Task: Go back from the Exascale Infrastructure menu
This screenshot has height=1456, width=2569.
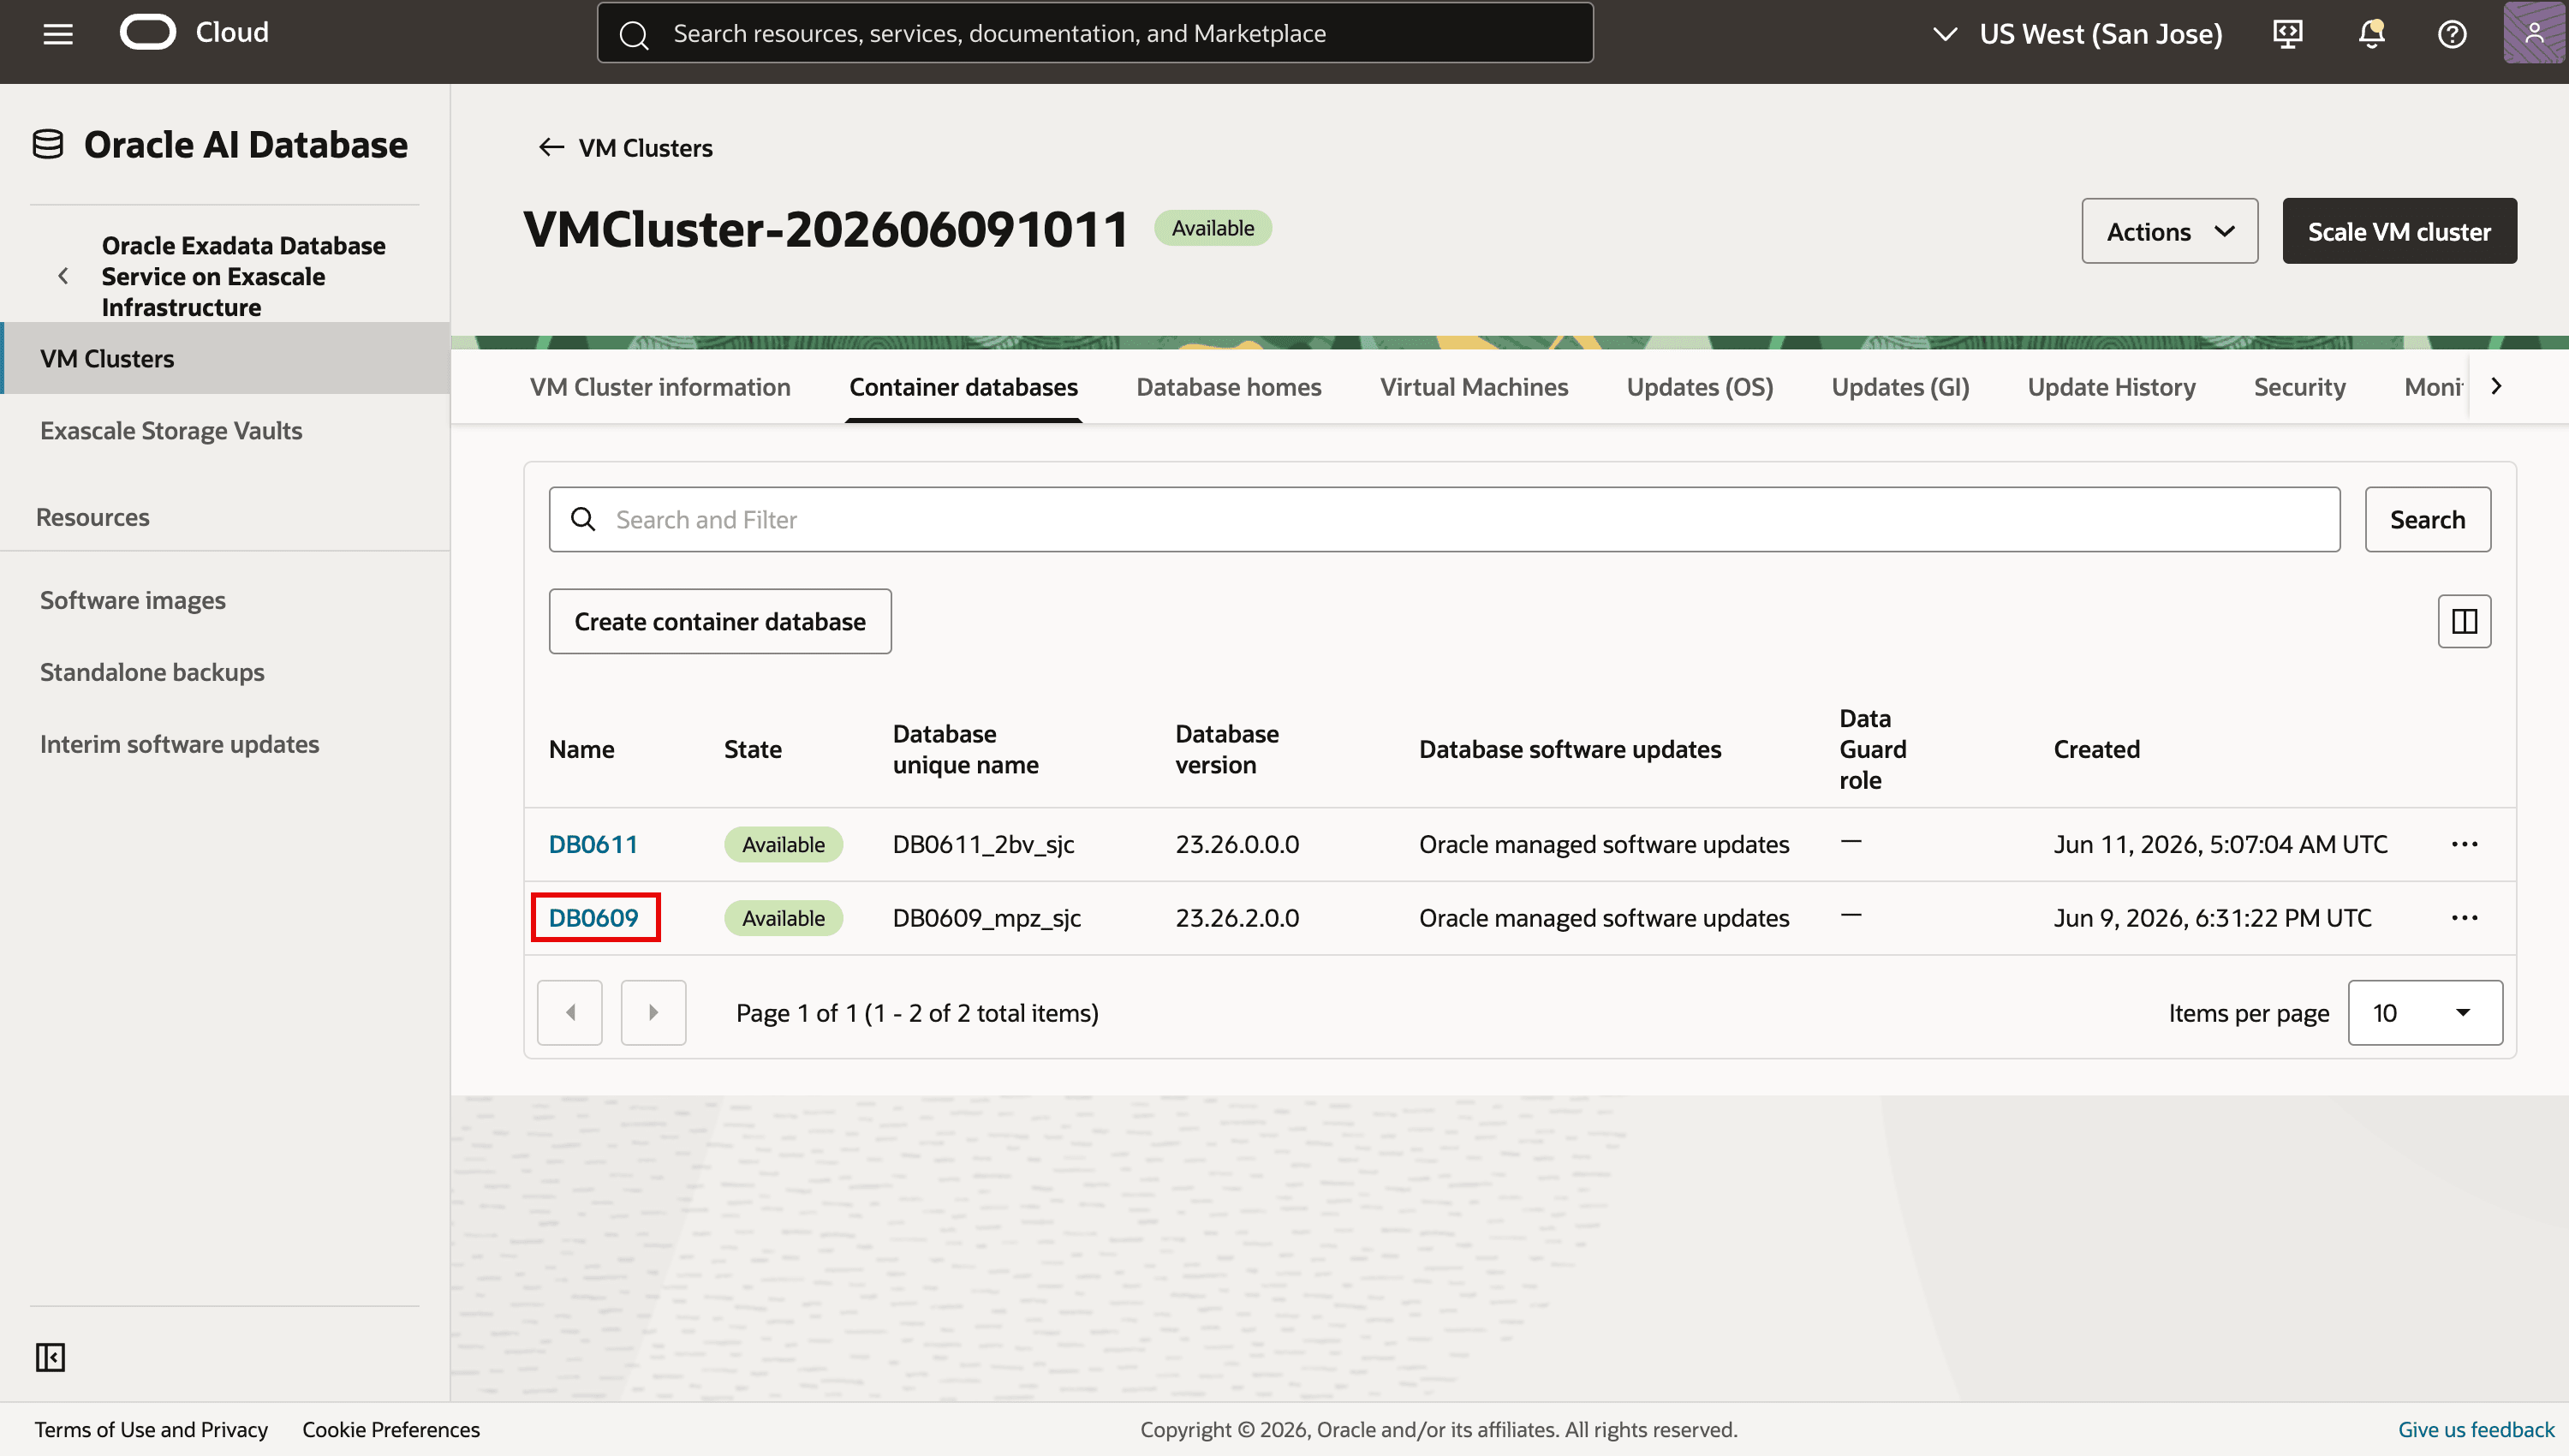Action: (x=63, y=276)
